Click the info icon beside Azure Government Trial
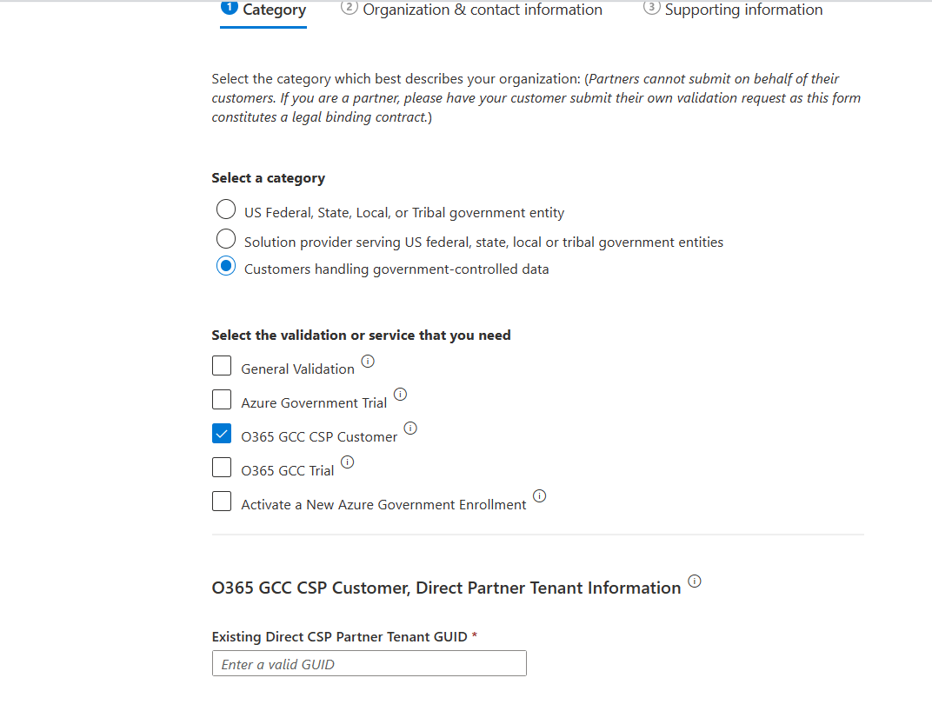 coord(400,394)
